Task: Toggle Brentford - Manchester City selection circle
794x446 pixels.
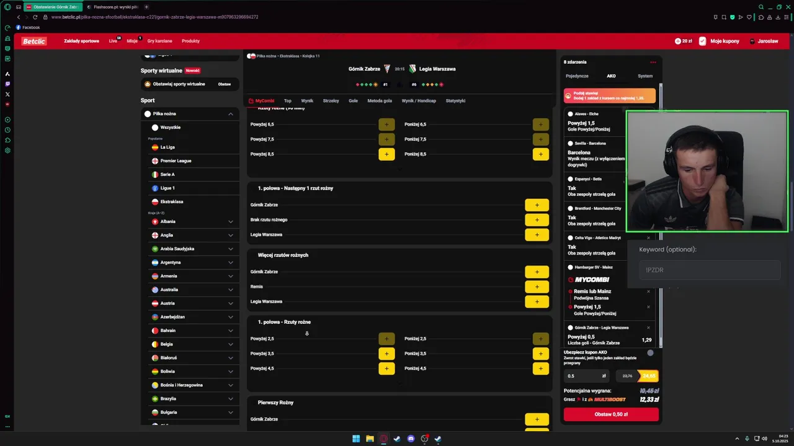Action: pyautogui.click(x=570, y=209)
